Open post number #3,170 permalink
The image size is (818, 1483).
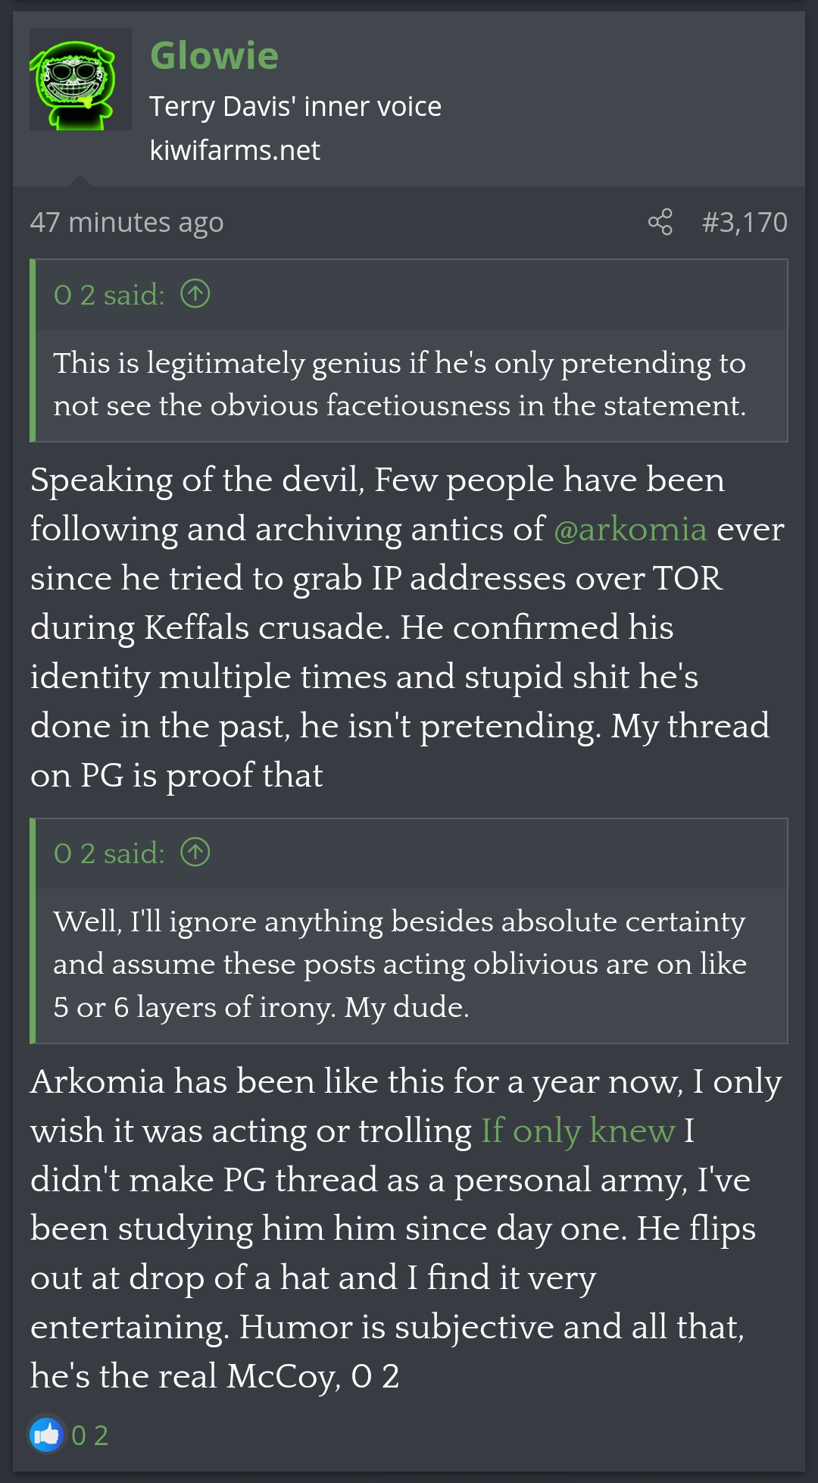click(x=744, y=222)
